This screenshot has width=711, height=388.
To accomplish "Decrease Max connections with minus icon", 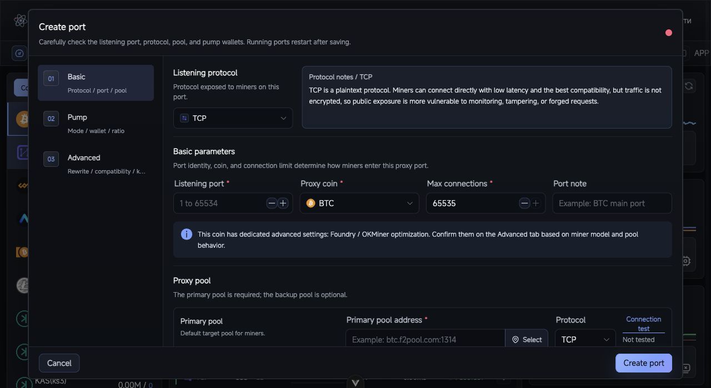I will (524, 203).
